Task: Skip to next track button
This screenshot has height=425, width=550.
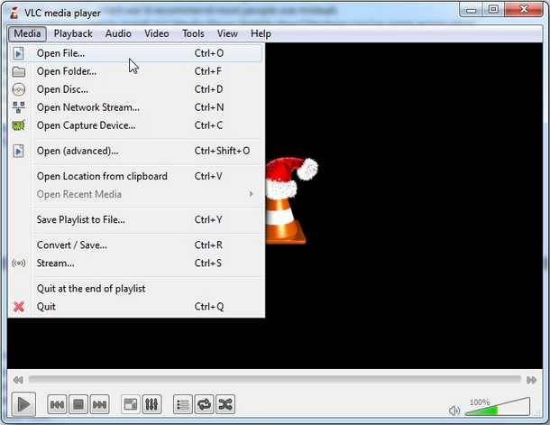Action: 99,404
